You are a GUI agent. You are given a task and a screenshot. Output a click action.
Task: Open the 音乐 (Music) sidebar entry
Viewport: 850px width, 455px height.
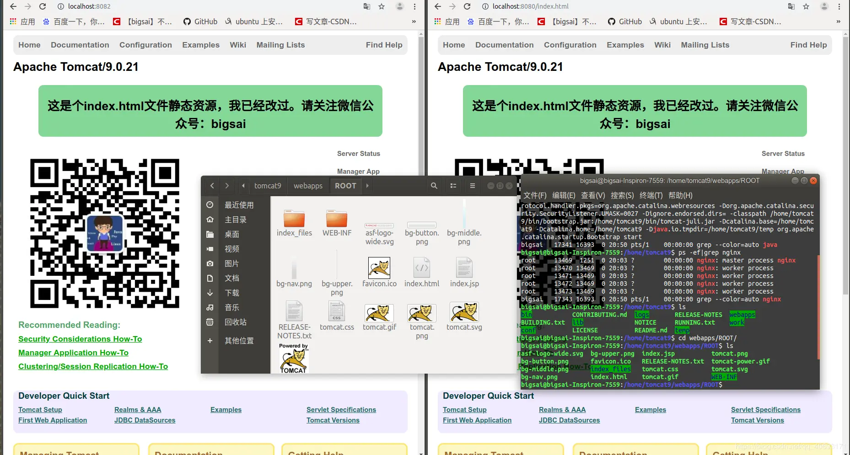coord(231,307)
